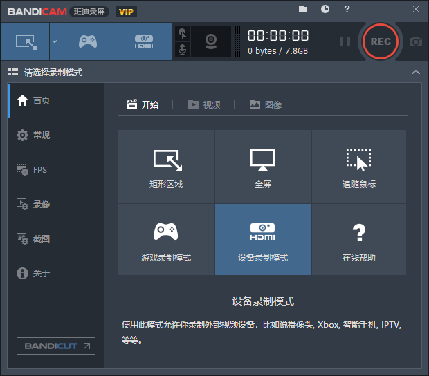Click the BANDICAM logo
The image size is (429, 376).
(37, 12)
